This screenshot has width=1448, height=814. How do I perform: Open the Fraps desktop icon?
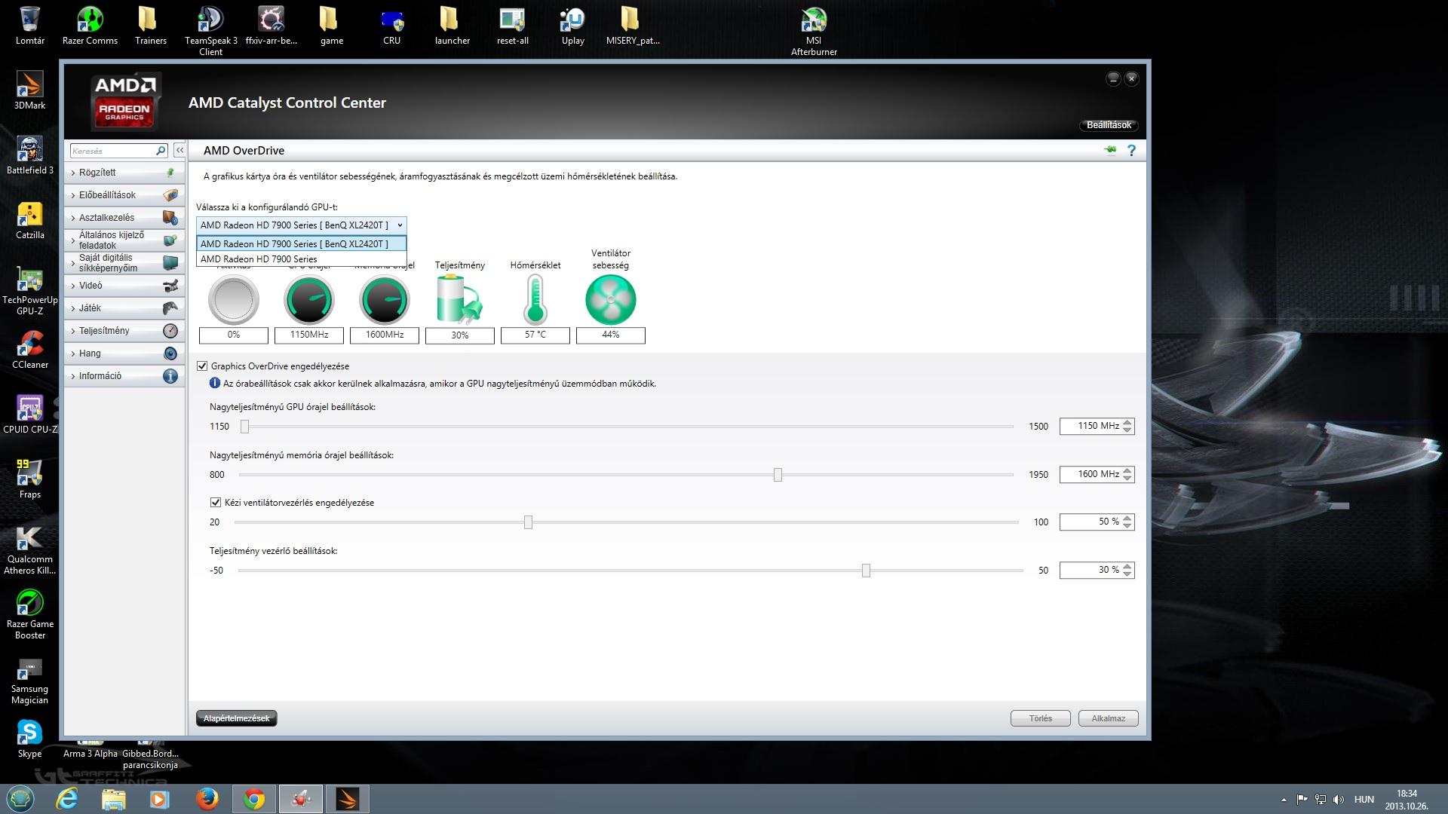[30, 479]
